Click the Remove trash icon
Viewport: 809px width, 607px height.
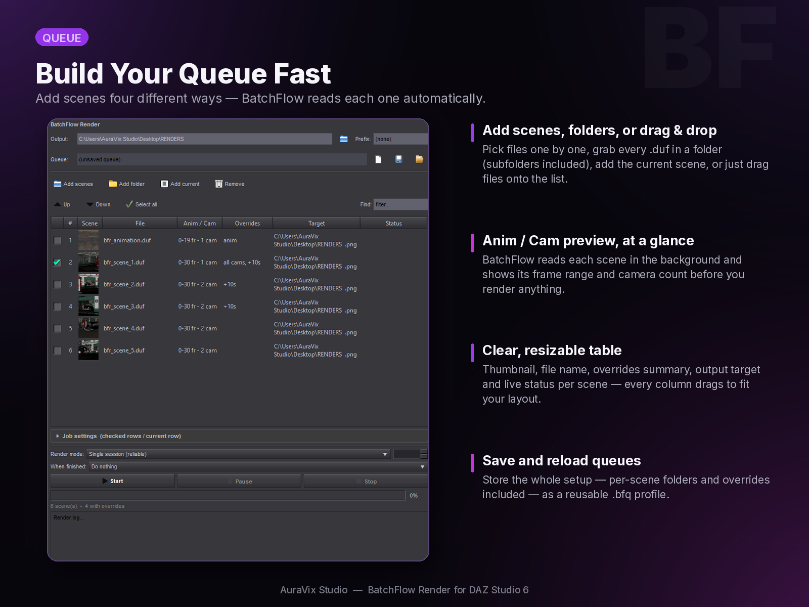click(x=219, y=184)
